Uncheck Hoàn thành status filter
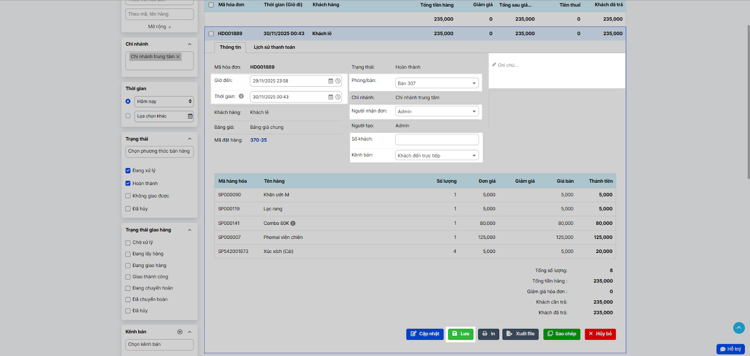The width and height of the screenshot is (750, 356). (128, 183)
